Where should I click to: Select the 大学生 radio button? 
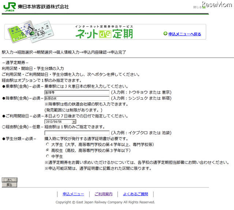pyautogui.click(x=48, y=144)
